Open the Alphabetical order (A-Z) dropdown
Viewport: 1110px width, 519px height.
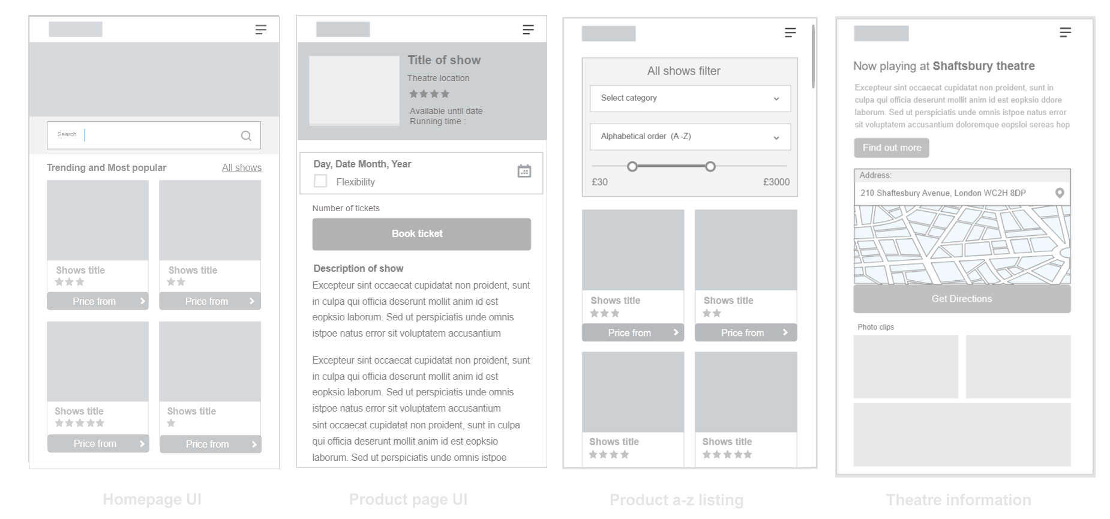point(689,137)
